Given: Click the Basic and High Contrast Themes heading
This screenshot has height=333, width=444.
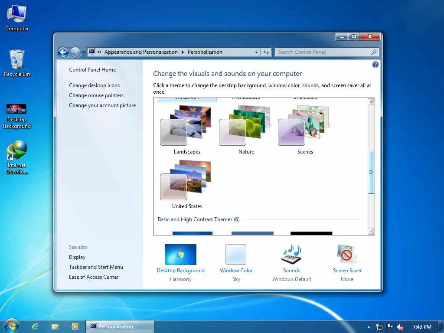Looking at the screenshot, I should pos(199,219).
